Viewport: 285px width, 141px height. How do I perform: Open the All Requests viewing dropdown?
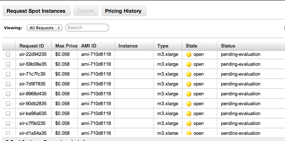(44, 28)
